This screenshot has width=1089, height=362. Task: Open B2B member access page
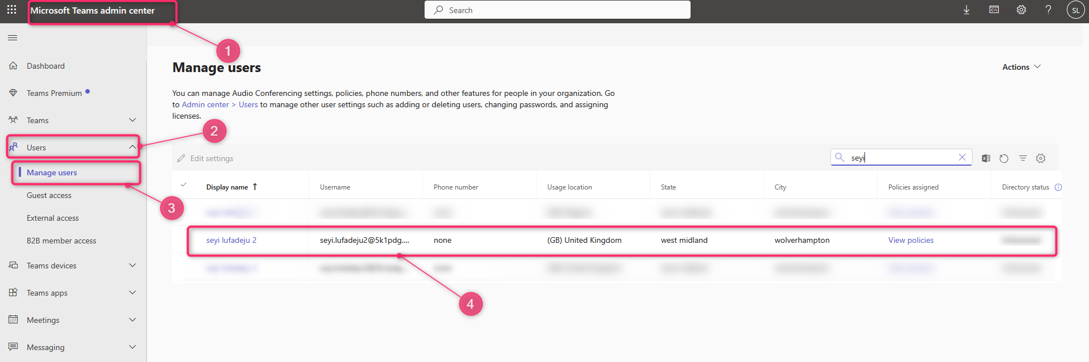tap(61, 241)
